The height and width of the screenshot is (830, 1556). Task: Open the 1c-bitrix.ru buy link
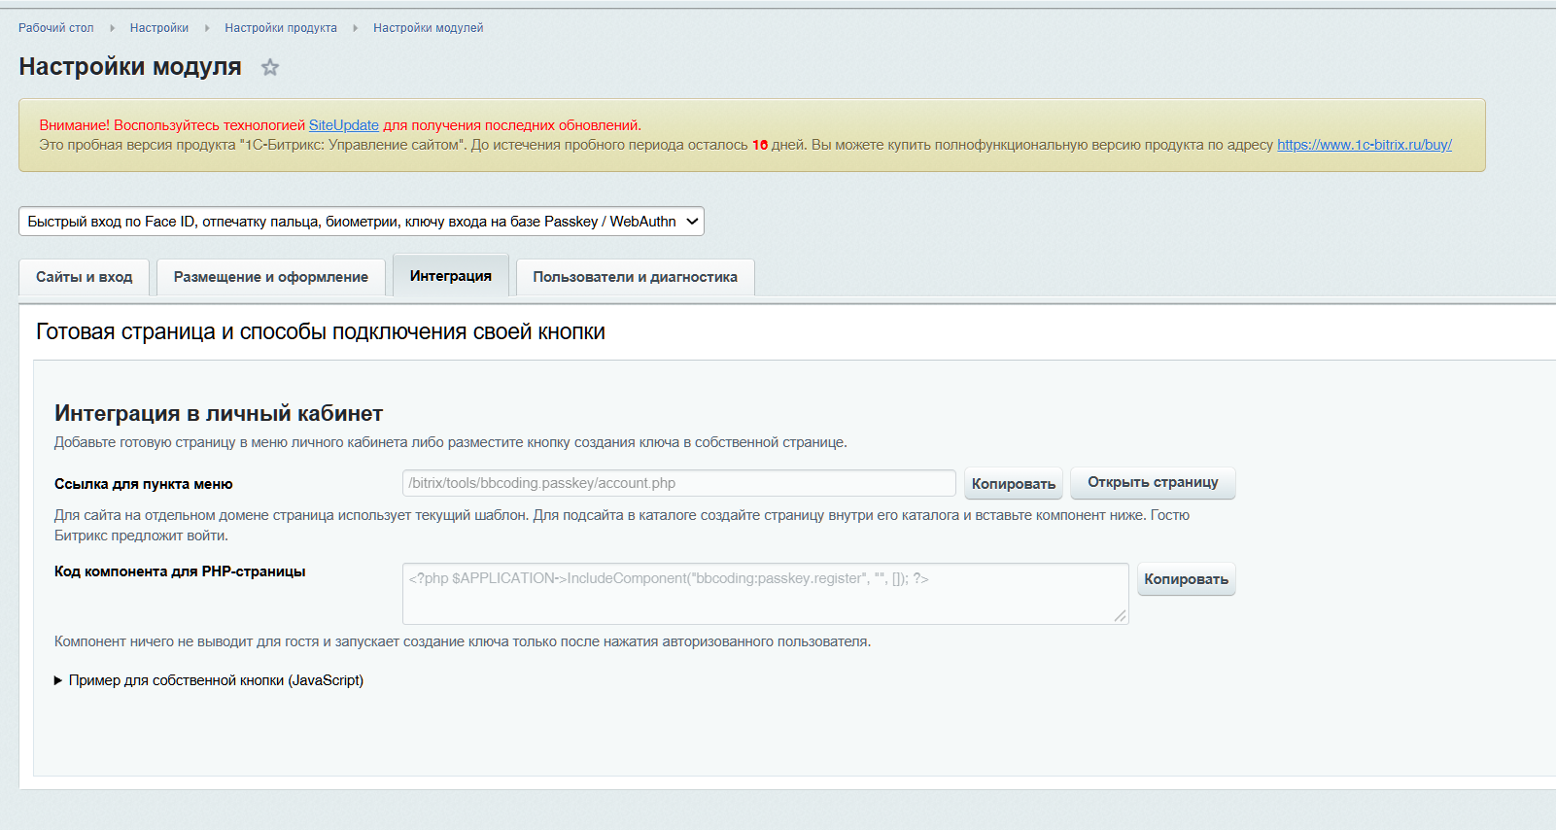tap(1365, 145)
